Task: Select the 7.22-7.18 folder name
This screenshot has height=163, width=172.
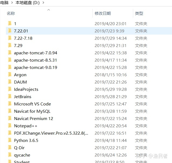Action: pos(23,38)
